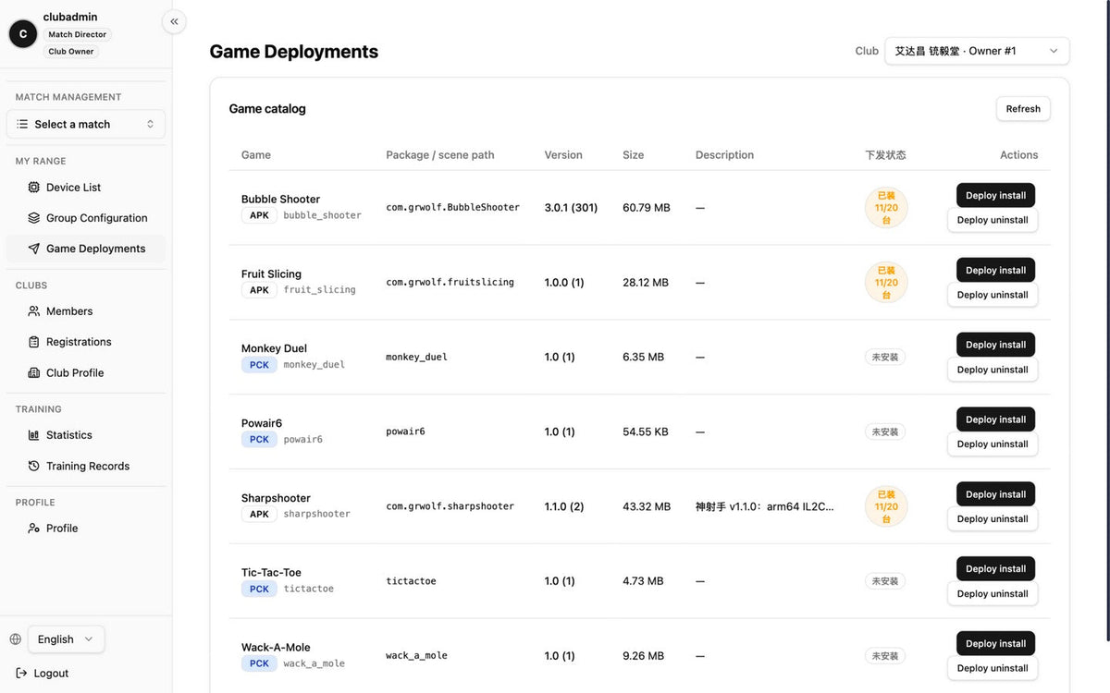
Task: Click the Logout arrow icon
Action: [x=21, y=674]
